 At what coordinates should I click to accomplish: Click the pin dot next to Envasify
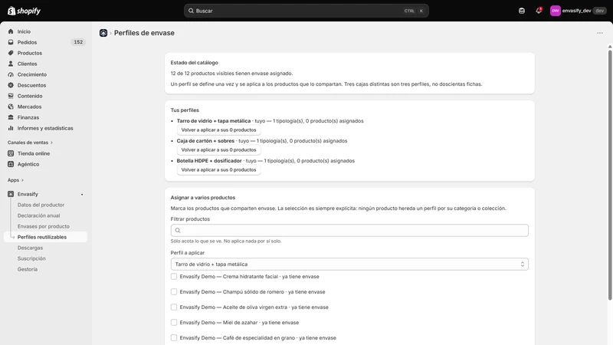click(x=82, y=195)
